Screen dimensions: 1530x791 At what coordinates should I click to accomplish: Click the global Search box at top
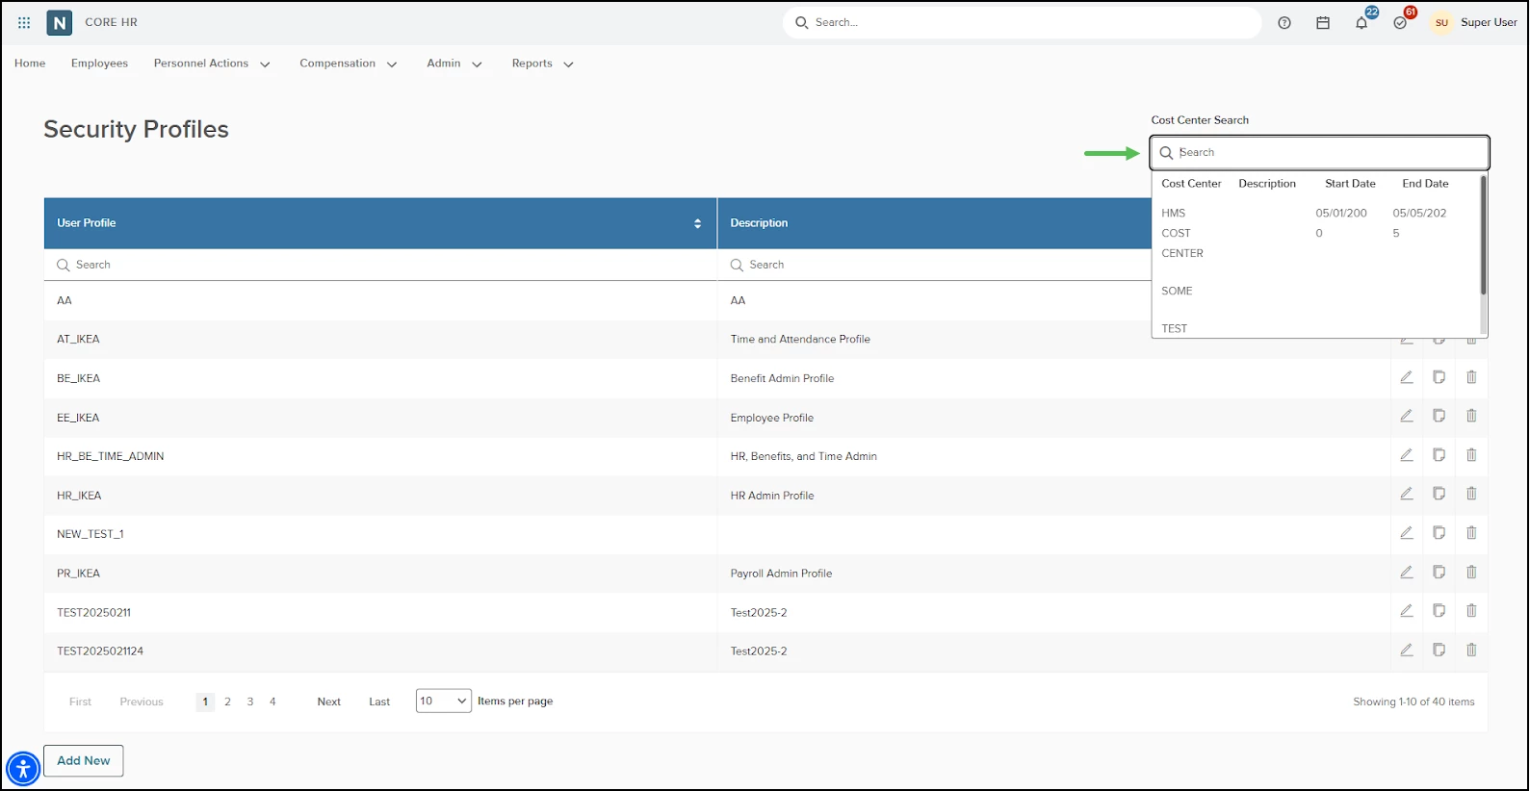pos(1023,23)
